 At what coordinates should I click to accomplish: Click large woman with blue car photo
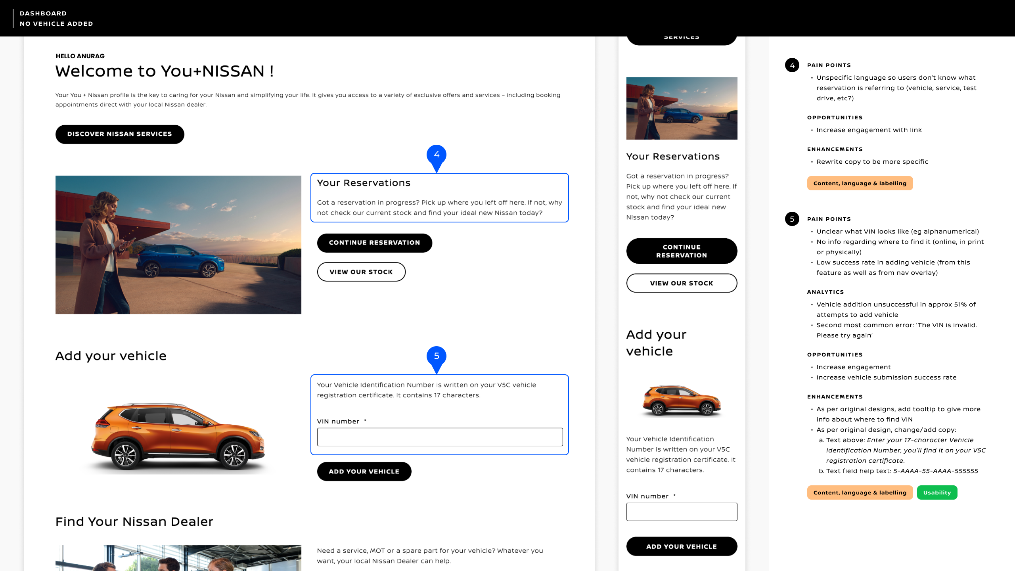178,245
